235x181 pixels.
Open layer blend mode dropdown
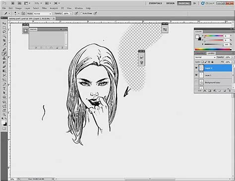pos(205,57)
